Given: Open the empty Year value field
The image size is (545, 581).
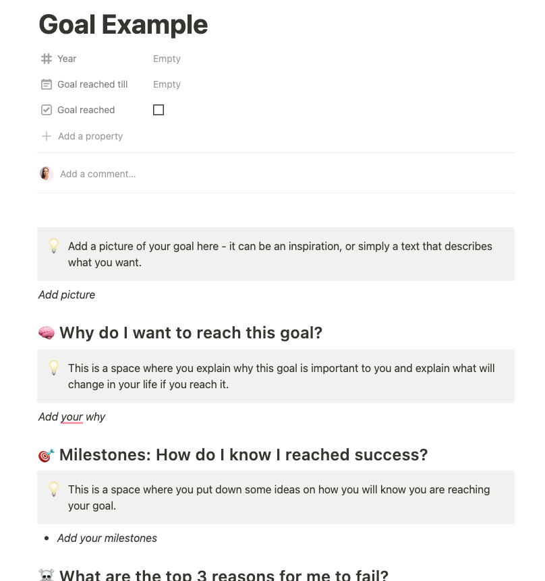Looking at the screenshot, I should click(x=167, y=59).
